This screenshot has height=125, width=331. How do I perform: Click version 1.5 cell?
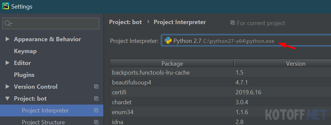(x=239, y=73)
